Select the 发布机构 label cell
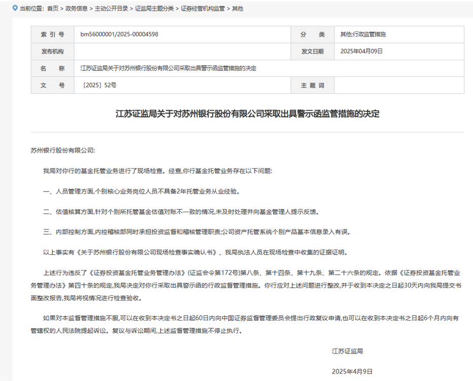The image size is (473, 381). 53,52
